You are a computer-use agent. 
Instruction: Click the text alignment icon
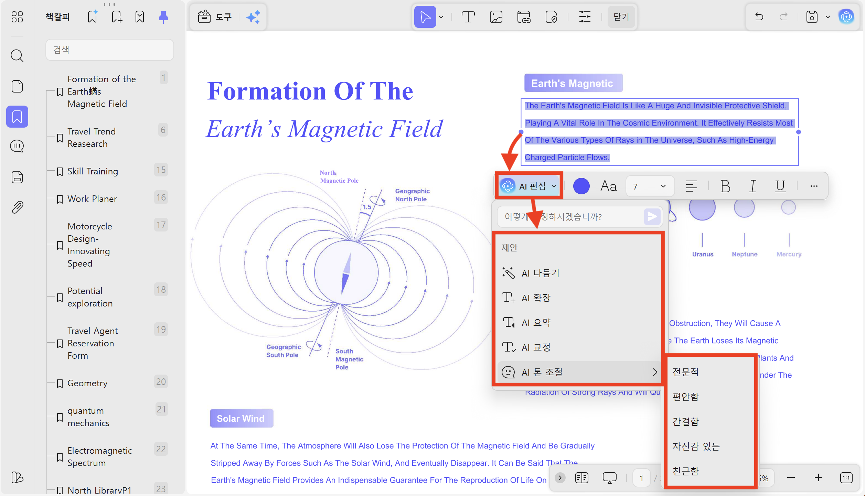692,186
